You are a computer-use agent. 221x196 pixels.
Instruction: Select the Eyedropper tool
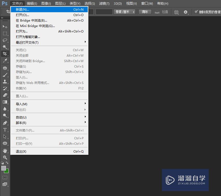[5, 61]
